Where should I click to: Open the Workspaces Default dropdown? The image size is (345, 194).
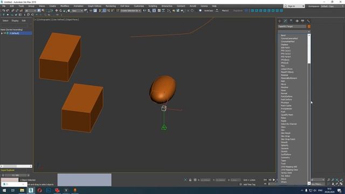point(332,6)
